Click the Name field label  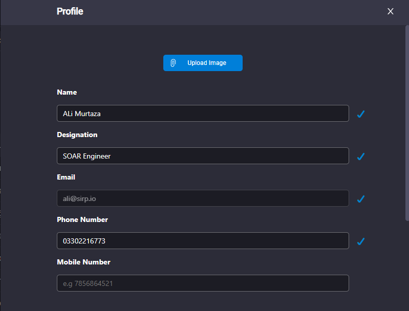tap(67, 92)
